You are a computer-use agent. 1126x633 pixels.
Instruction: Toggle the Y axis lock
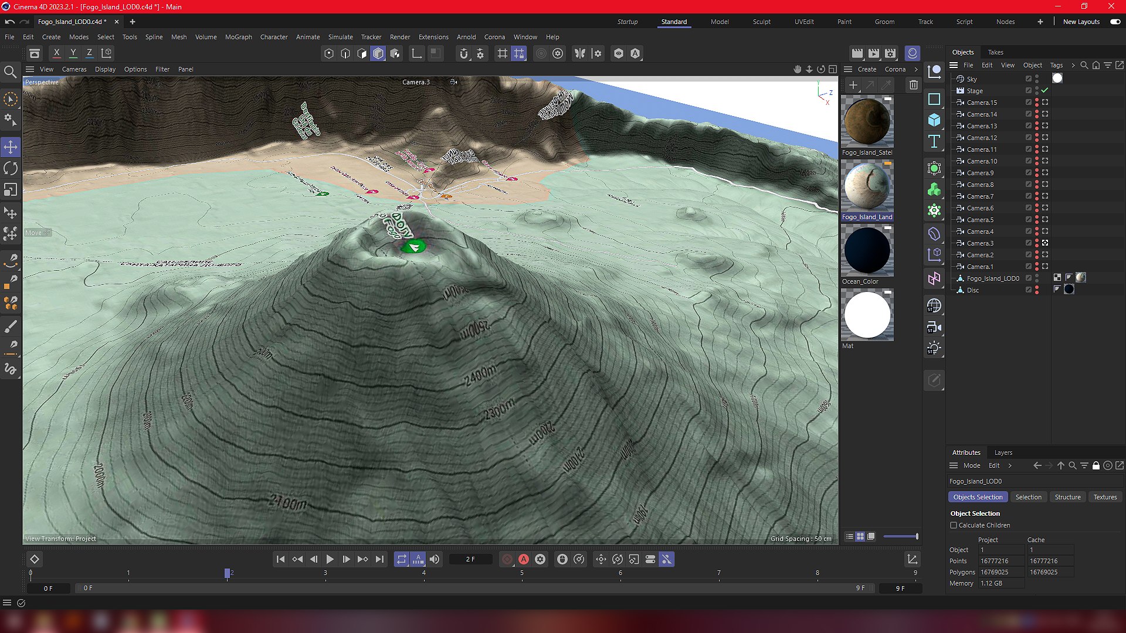pyautogui.click(x=73, y=53)
